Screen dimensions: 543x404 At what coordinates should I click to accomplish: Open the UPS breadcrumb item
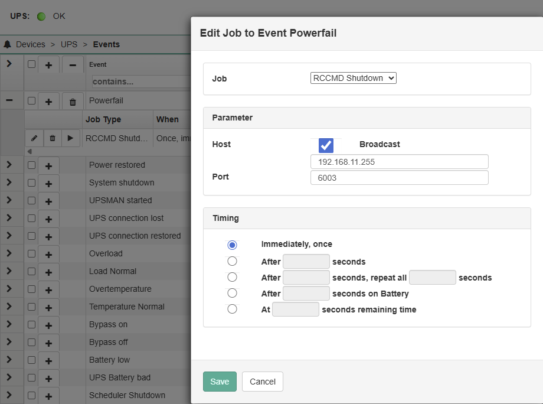pos(69,44)
